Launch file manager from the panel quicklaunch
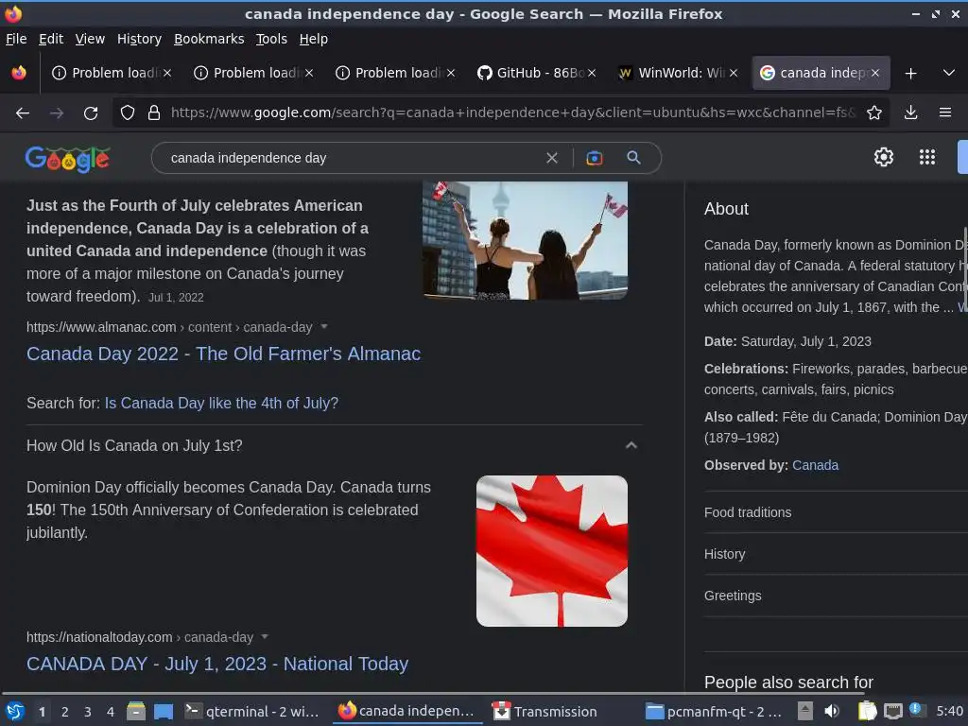968x726 pixels. pos(136,712)
